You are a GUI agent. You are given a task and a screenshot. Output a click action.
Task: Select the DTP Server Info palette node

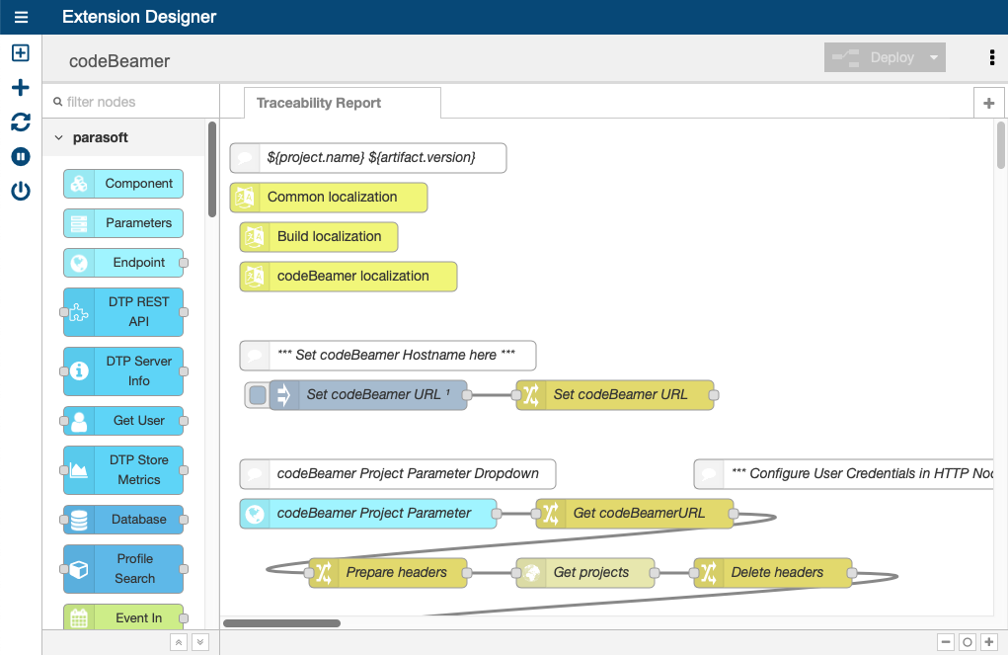[123, 371]
